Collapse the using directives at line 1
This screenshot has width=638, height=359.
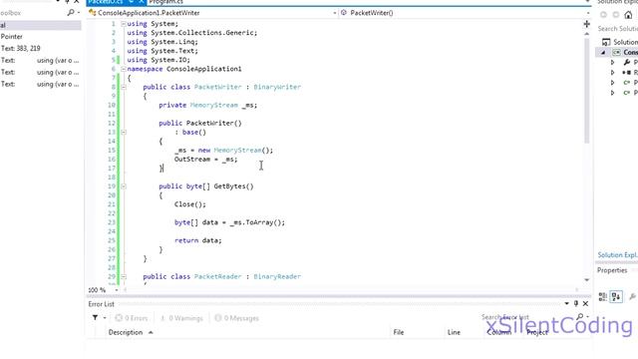click(x=124, y=24)
